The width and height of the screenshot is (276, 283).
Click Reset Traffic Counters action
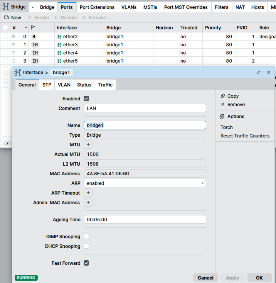(245, 136)
